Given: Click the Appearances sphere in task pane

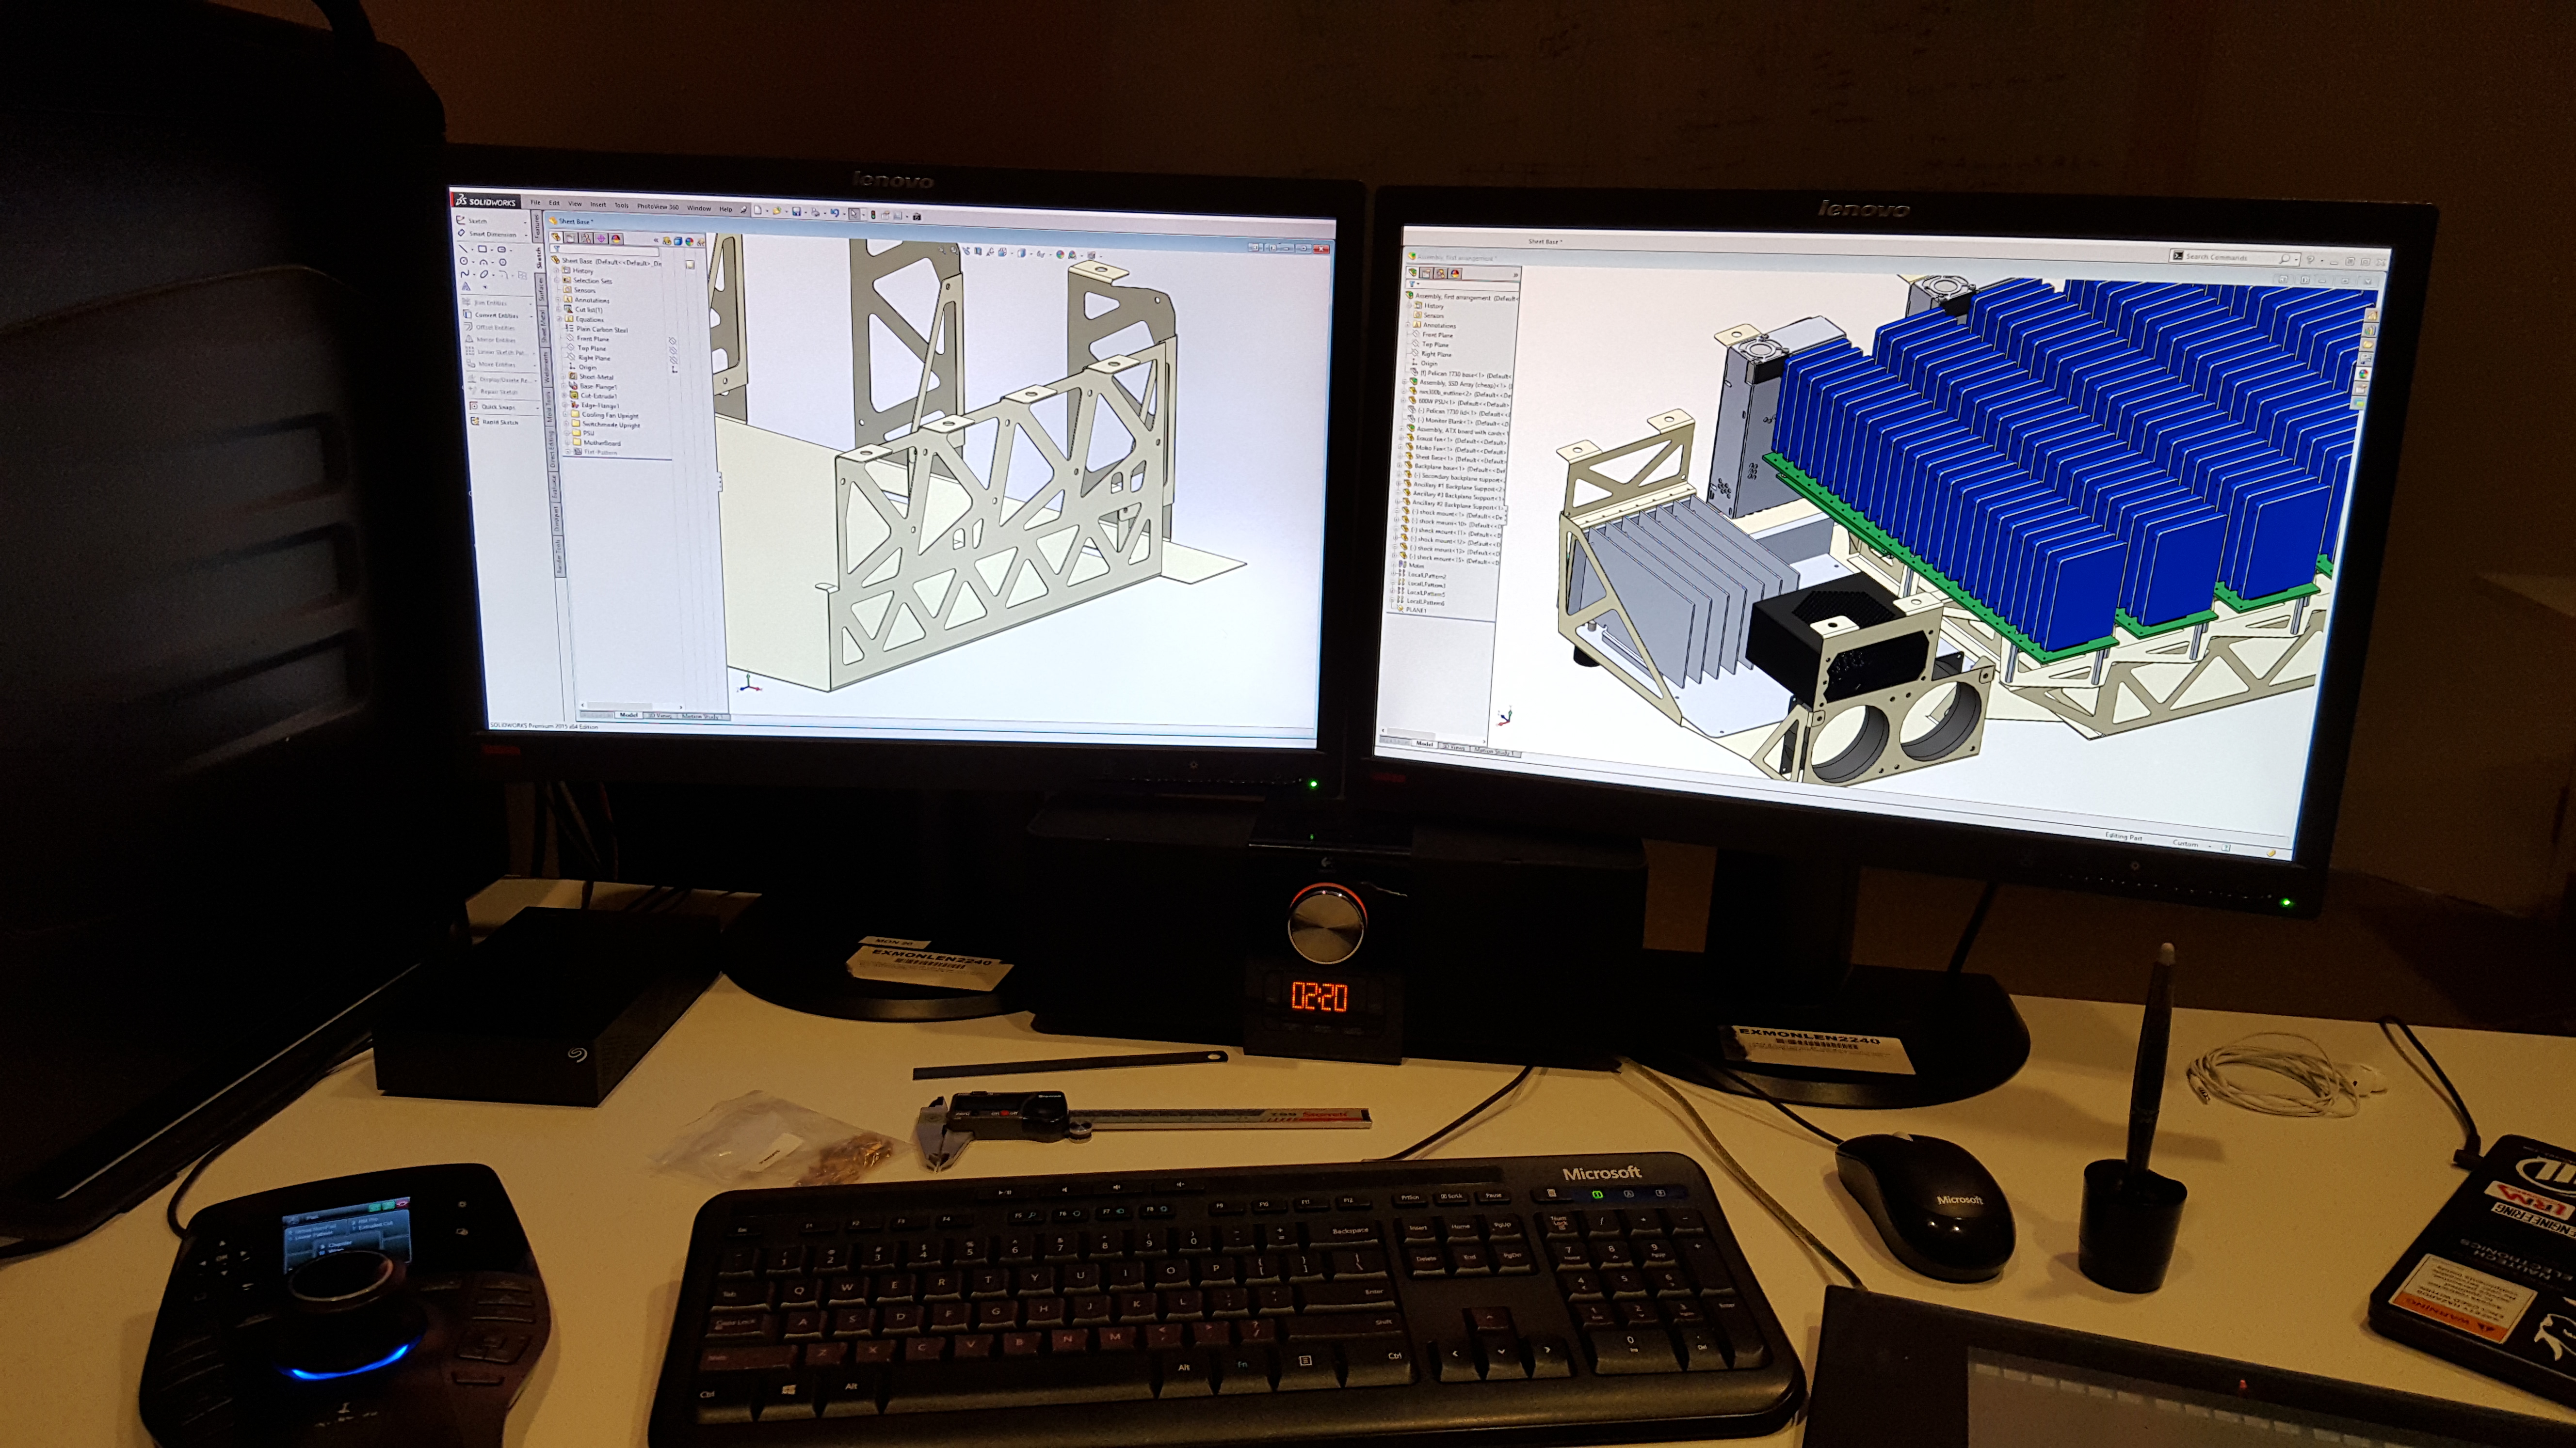Looking at the screenshot, I should (2364, 374).
